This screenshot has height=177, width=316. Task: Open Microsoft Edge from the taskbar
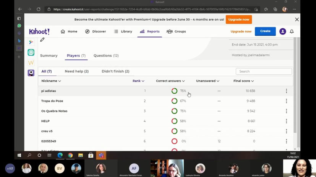tap(60, 155)
